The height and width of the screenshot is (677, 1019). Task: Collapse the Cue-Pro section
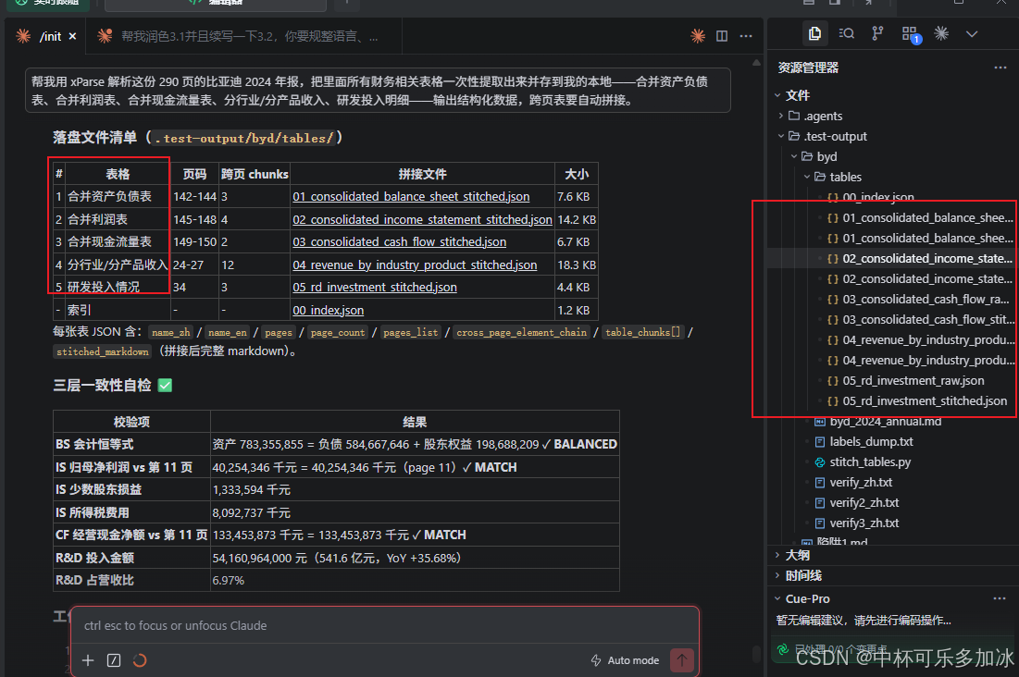point(777,598)
